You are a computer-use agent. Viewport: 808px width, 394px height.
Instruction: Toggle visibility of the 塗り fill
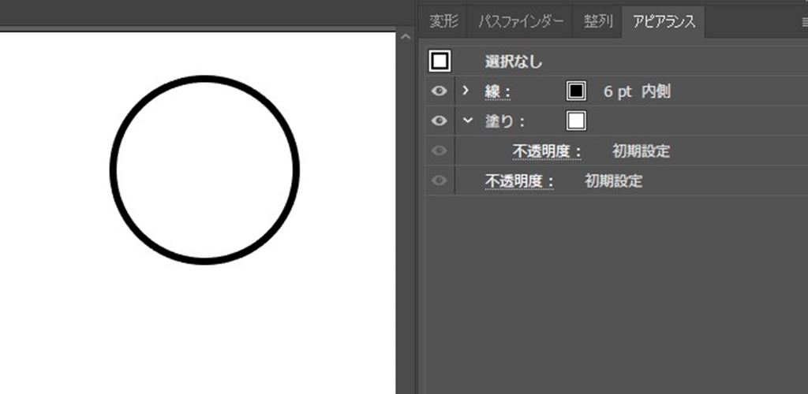(440, 121)
